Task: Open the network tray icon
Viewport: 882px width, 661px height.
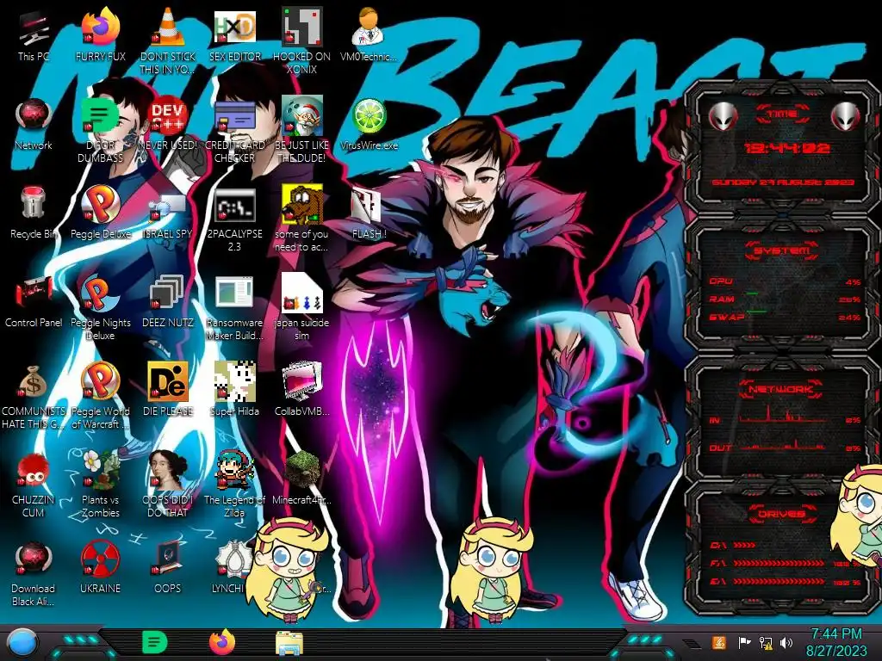Action: tap(766, 642)
